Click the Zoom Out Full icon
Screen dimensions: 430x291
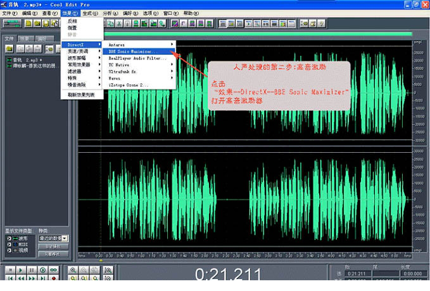[94, 270]
